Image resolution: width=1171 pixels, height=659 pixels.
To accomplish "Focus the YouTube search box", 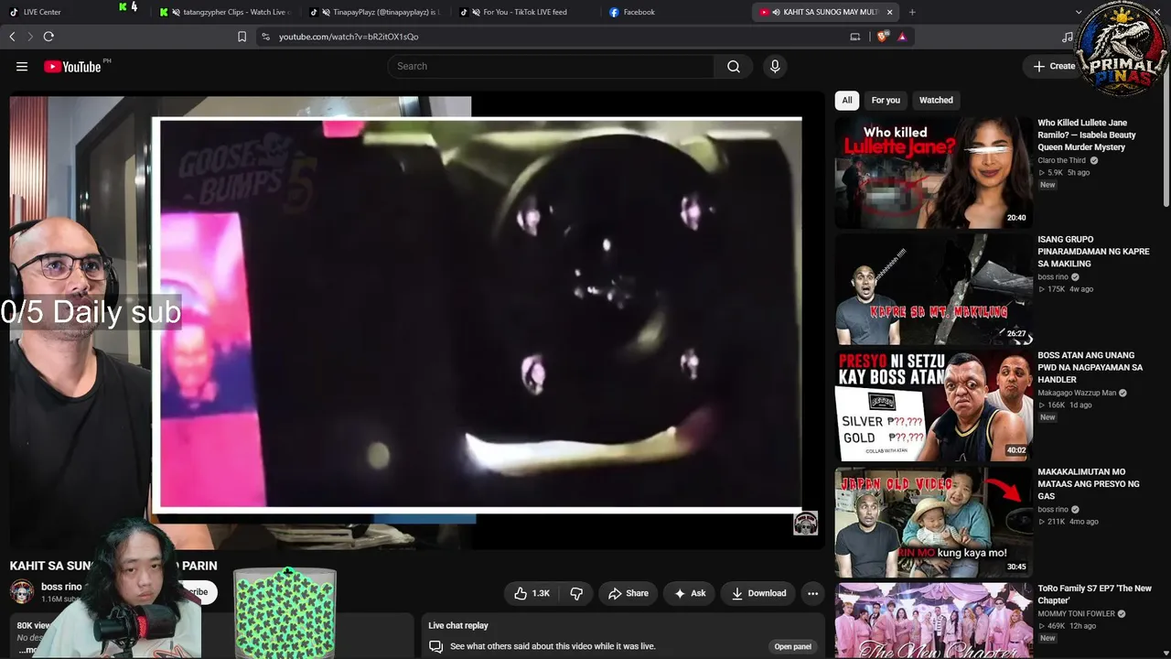I will point(551,66).
